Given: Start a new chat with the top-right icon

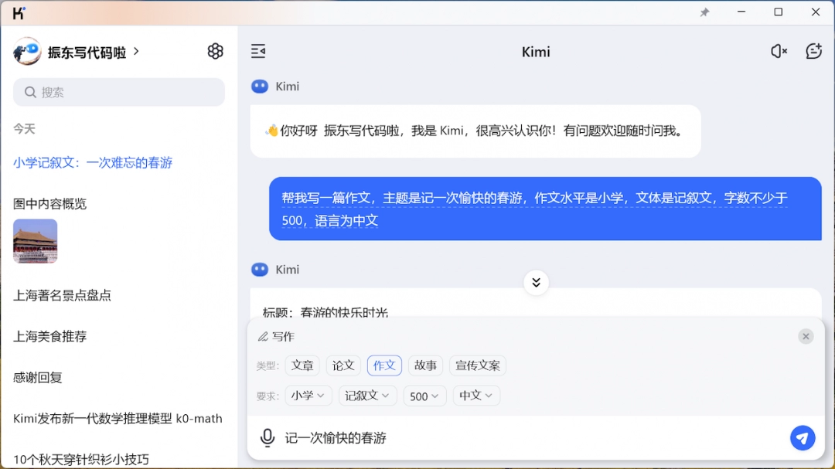Looking at the screenshot, I should (813, 51).
